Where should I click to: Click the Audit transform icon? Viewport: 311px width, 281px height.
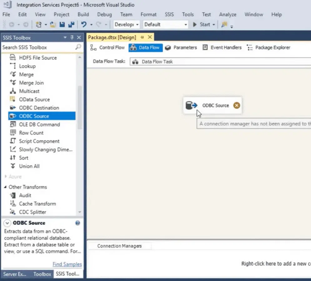pyautogui.click(x=13, y=195)
